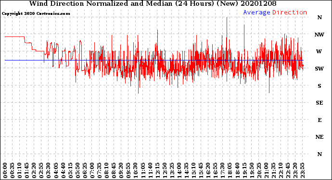Click the 'SE' direction axis label
This screenshot has width=332, height=180.
tap(319, 103)
